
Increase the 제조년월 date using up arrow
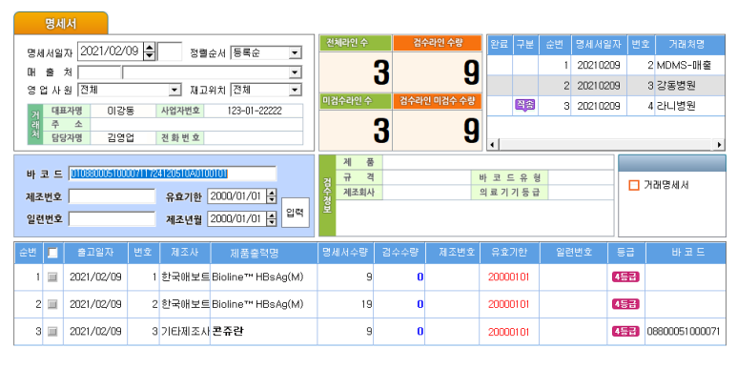click(x=272, y=215)
